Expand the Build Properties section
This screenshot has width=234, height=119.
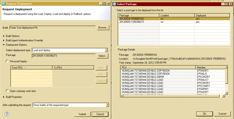pyautogui.click(x=4, y=97)
